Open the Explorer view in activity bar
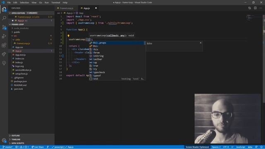 [x=4, y=10]
